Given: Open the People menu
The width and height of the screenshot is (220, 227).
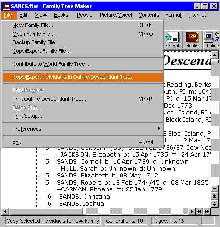Looking at the screenshot, I should point(85,15).
